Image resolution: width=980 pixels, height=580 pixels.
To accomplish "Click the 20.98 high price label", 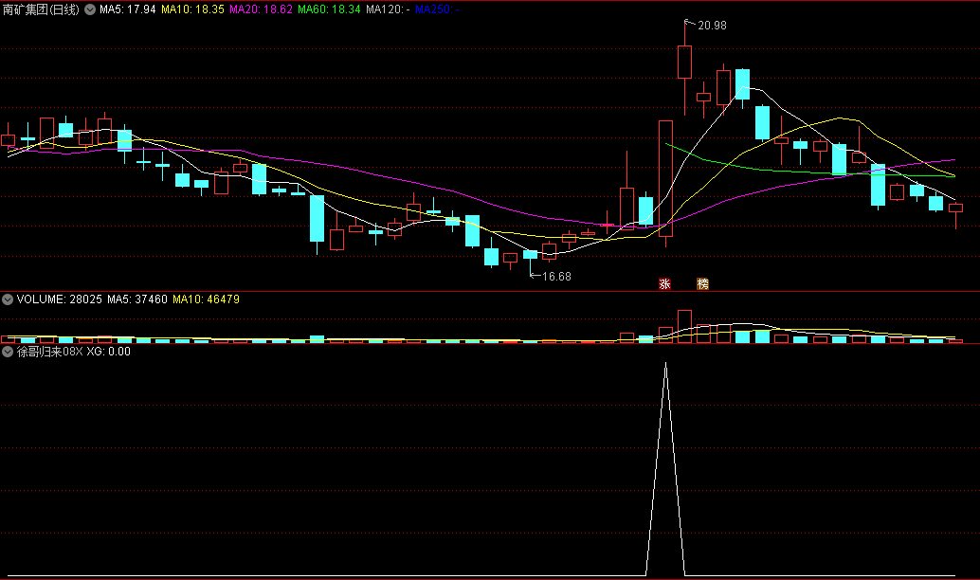I will click(x=712, y=26).
